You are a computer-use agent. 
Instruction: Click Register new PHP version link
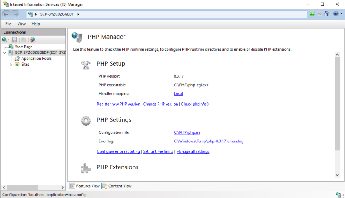119,104
